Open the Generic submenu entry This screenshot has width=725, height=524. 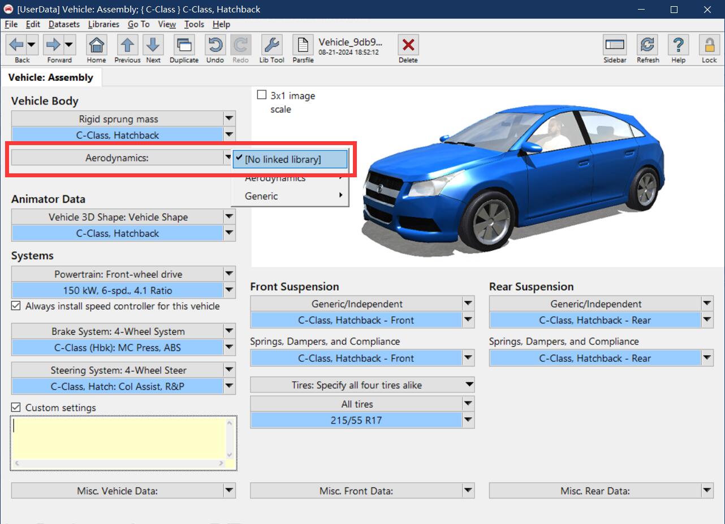pos(290,196)
